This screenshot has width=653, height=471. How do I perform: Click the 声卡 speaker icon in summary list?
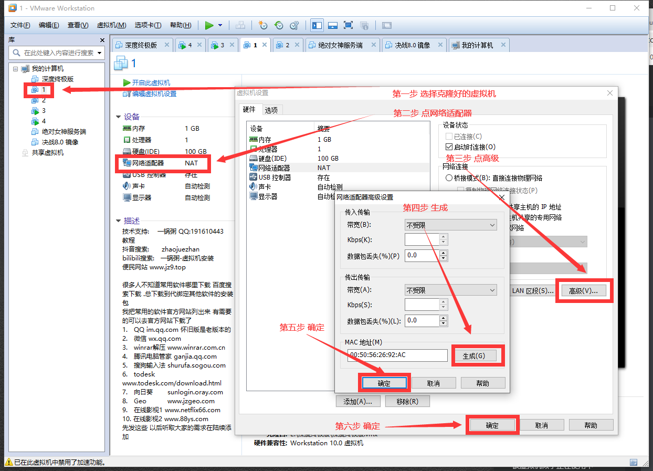click(x=127, y=186)
